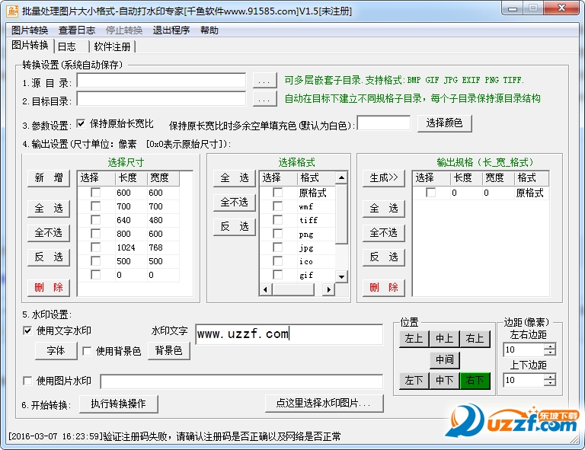Click 生成>> to generate output specs

point(384,178)
